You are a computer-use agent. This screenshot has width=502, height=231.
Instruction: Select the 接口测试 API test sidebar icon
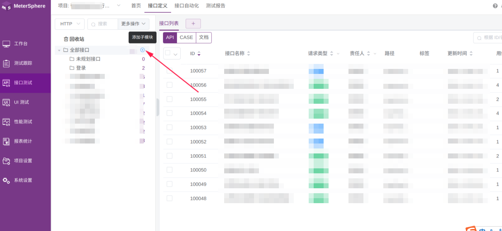coord(6,83)
